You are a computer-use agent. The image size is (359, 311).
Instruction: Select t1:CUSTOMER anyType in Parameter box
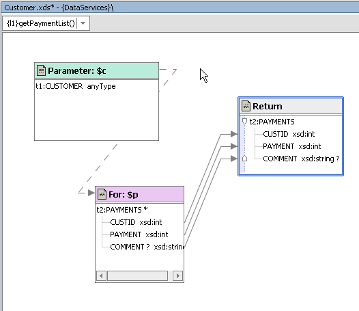point(76,86)
